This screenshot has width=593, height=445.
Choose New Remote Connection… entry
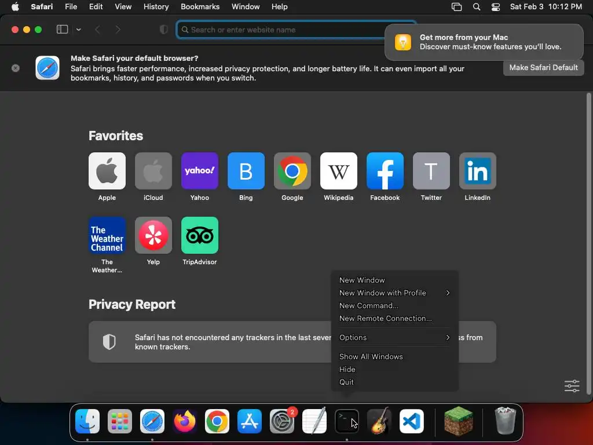click(394, 319)
